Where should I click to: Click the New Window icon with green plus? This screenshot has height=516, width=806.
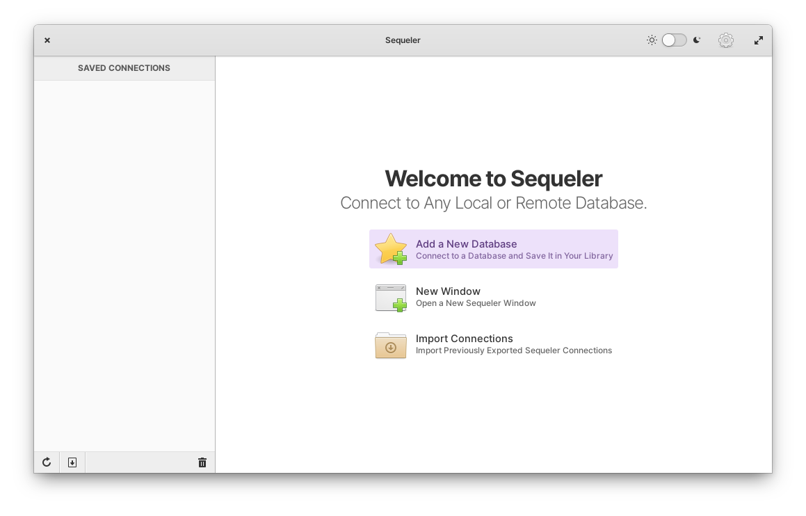pyautogui.click(x=390, y=297)
